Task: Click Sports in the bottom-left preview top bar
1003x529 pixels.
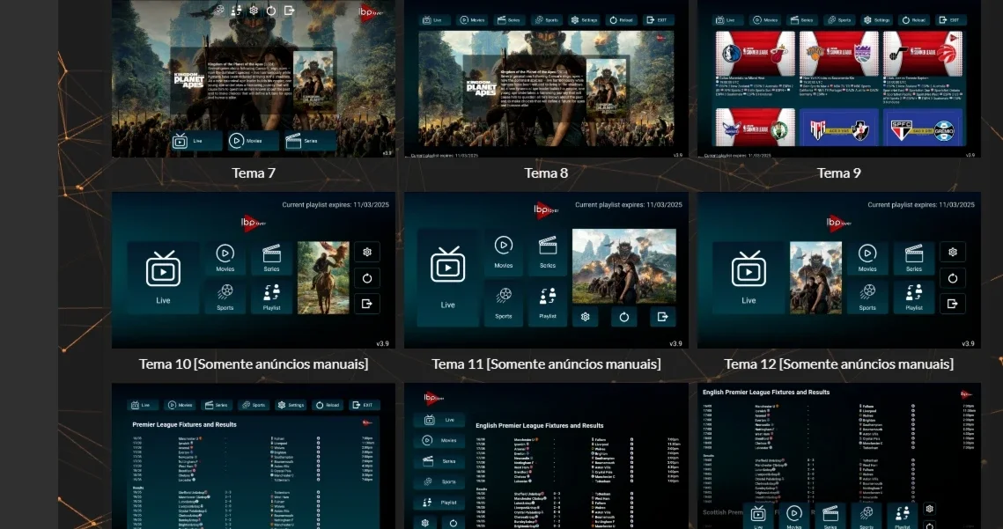Action: pos(254,405)
